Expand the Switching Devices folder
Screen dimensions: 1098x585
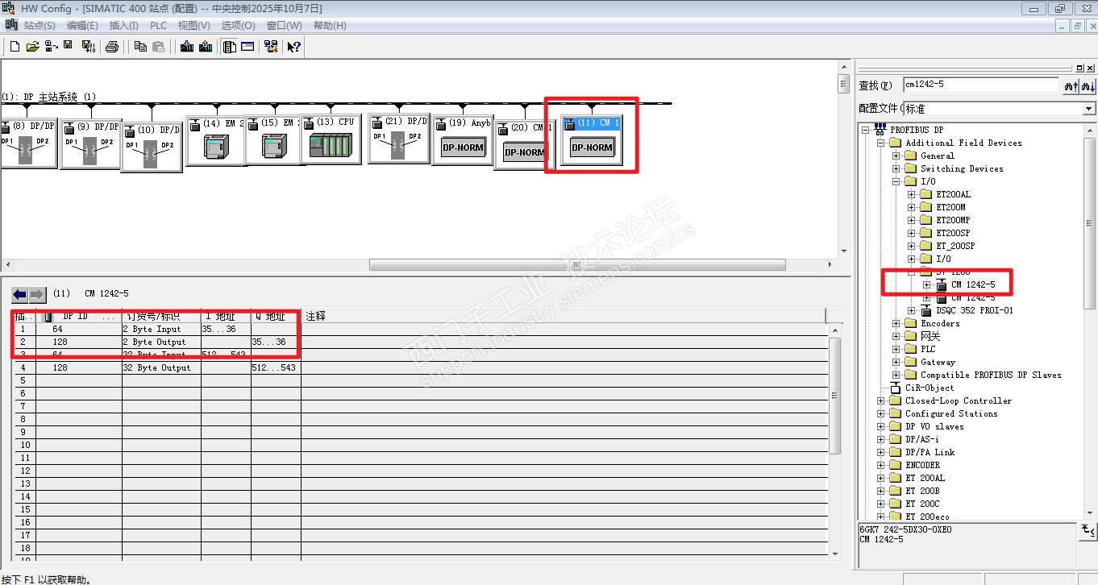[x=896, y=168]
